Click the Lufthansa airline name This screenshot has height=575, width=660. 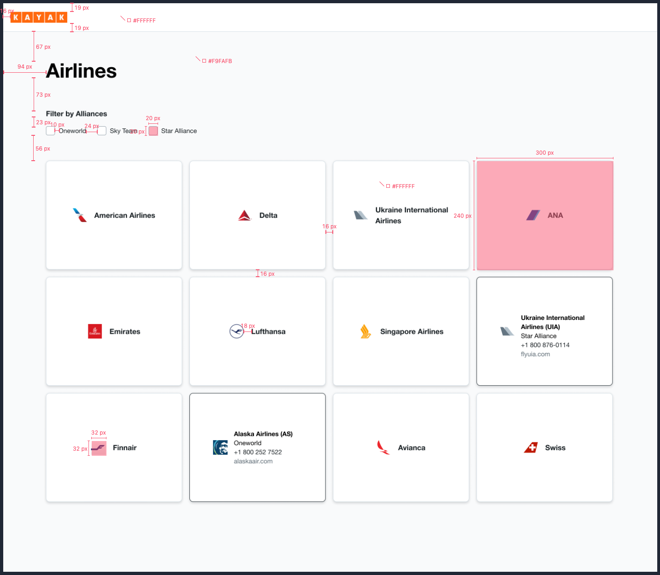268,331
